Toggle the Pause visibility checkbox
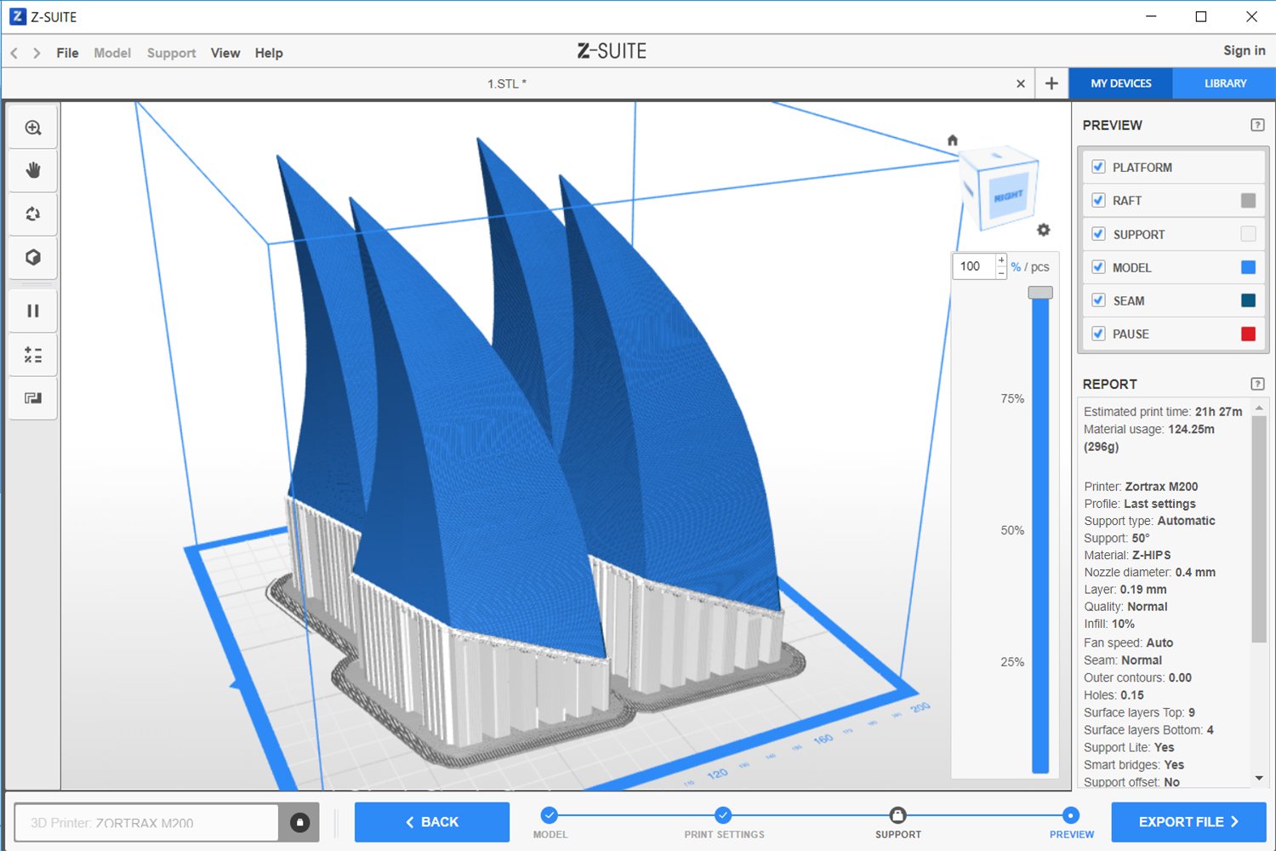Screen dimensions: 1276x851 coord(1098,334)
